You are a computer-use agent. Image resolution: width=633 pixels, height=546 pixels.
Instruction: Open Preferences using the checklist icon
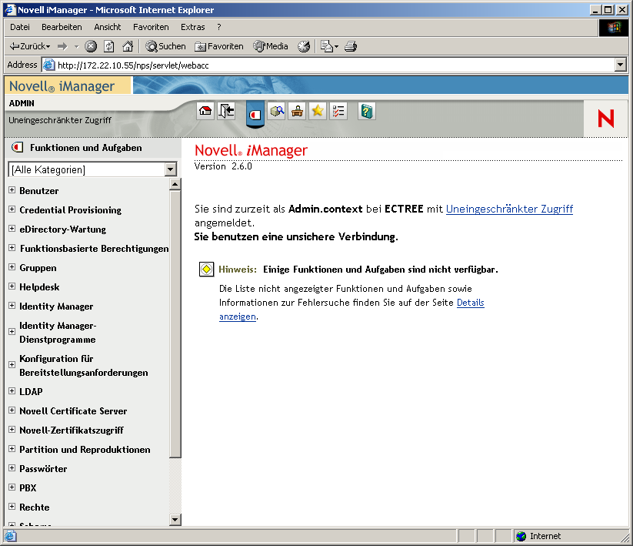(x=338, y=111)
